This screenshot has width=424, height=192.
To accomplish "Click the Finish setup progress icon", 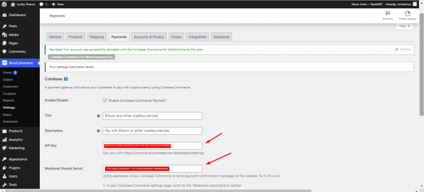I will (407, 14).
